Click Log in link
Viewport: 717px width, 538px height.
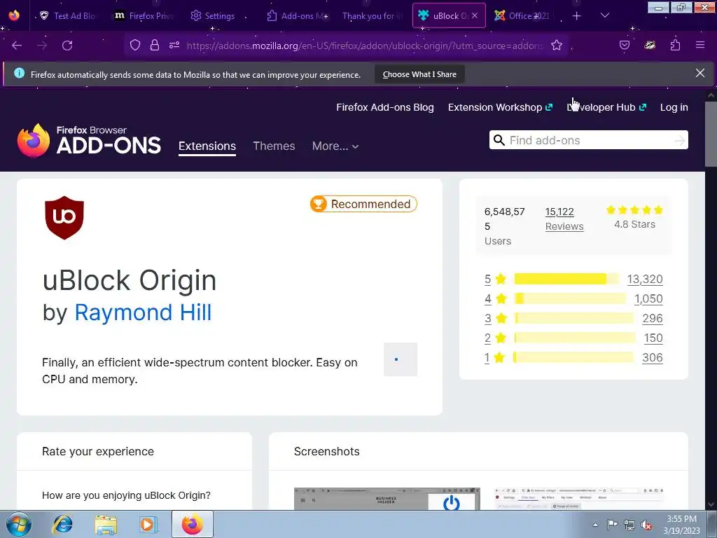coord(674,107)
